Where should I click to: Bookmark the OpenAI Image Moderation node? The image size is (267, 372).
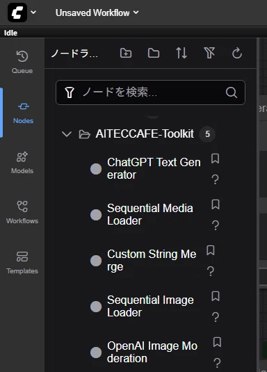pyautogui.click(x=217, y=342)
